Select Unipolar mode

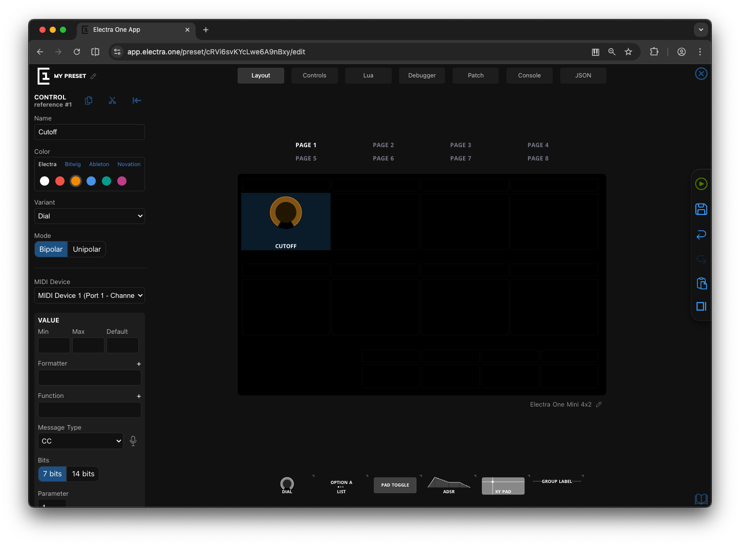pos(87,249)
